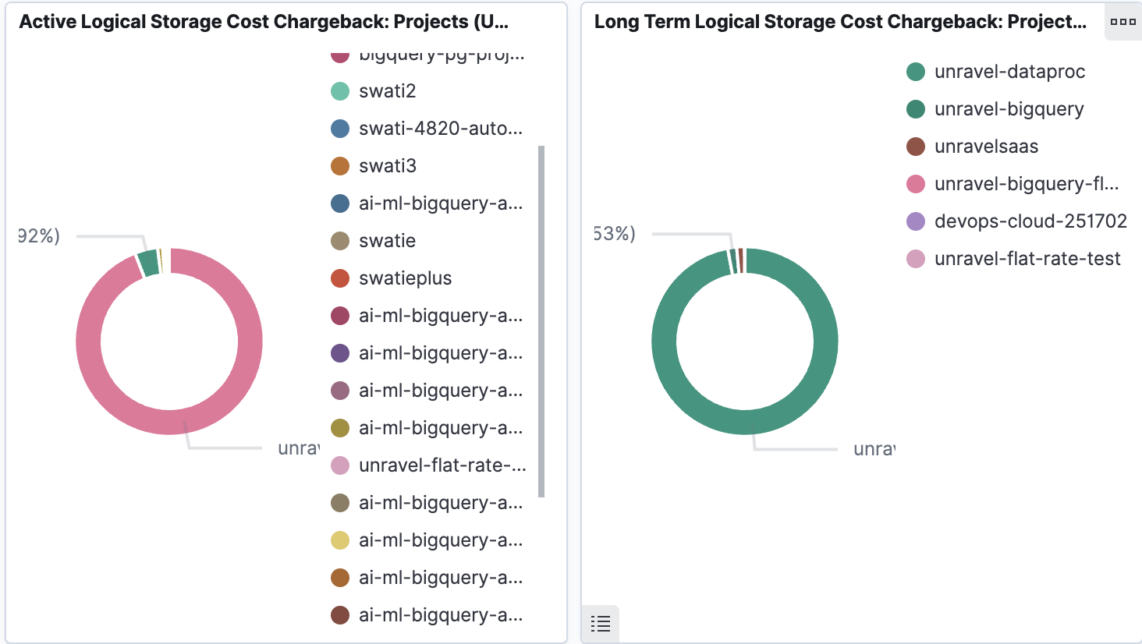Image resolution: width=1142 pixels, height=644 pixels.
Task: Pick unravel-flat-rate-test in Long Term legend
Action: coord(1027,259)
